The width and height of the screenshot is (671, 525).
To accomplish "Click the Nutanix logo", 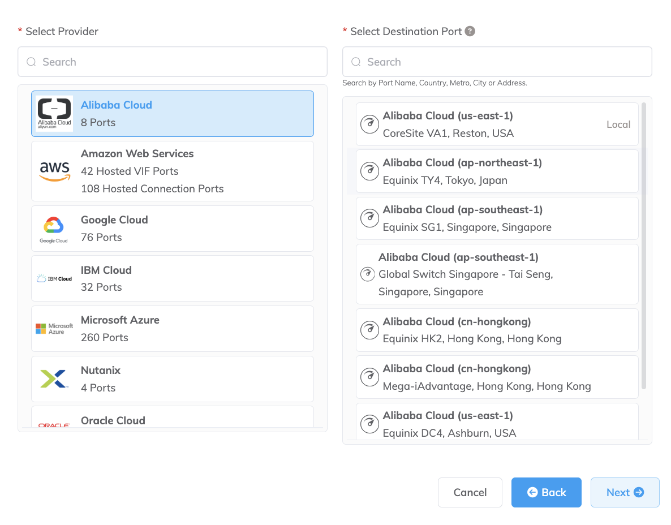I will 54,378.
